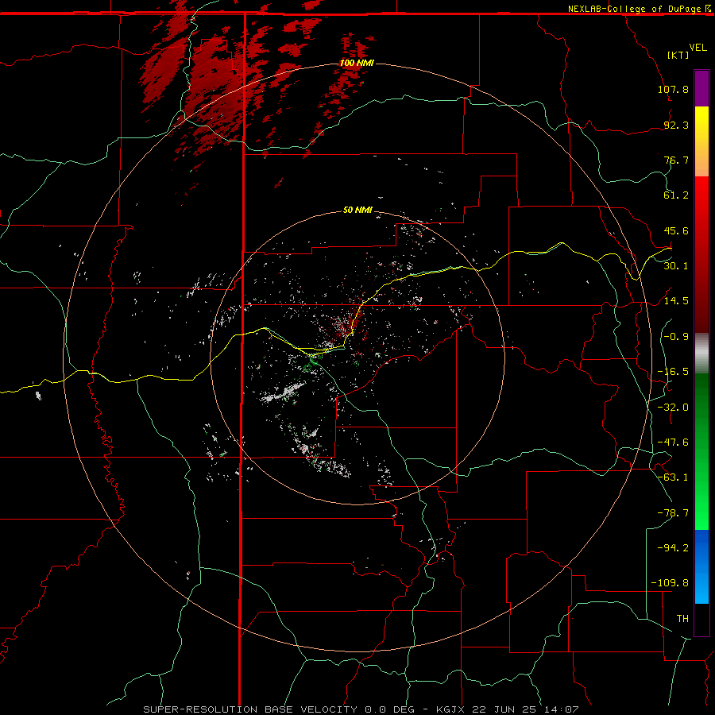
Task: Click the [KT] units label
Action: (678, 55)
